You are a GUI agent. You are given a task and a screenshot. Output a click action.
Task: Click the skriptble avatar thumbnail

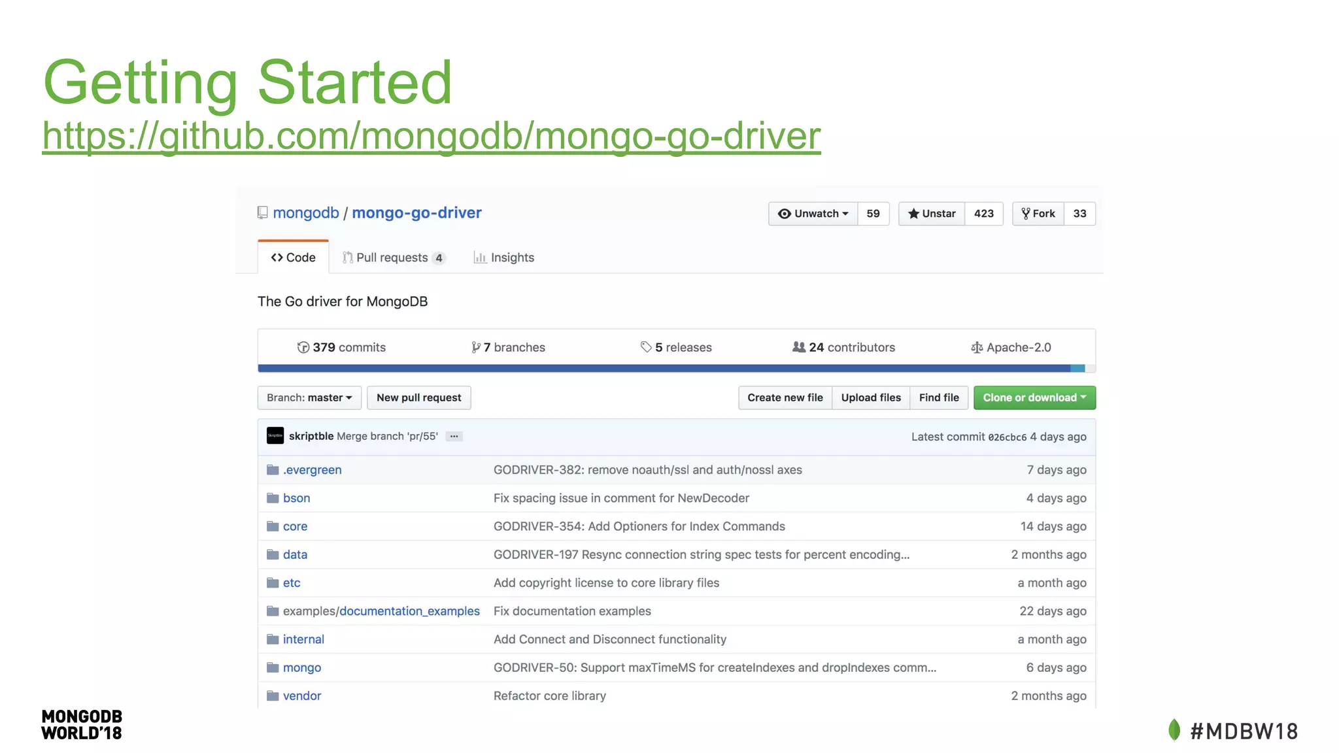[x=275, y=436]
